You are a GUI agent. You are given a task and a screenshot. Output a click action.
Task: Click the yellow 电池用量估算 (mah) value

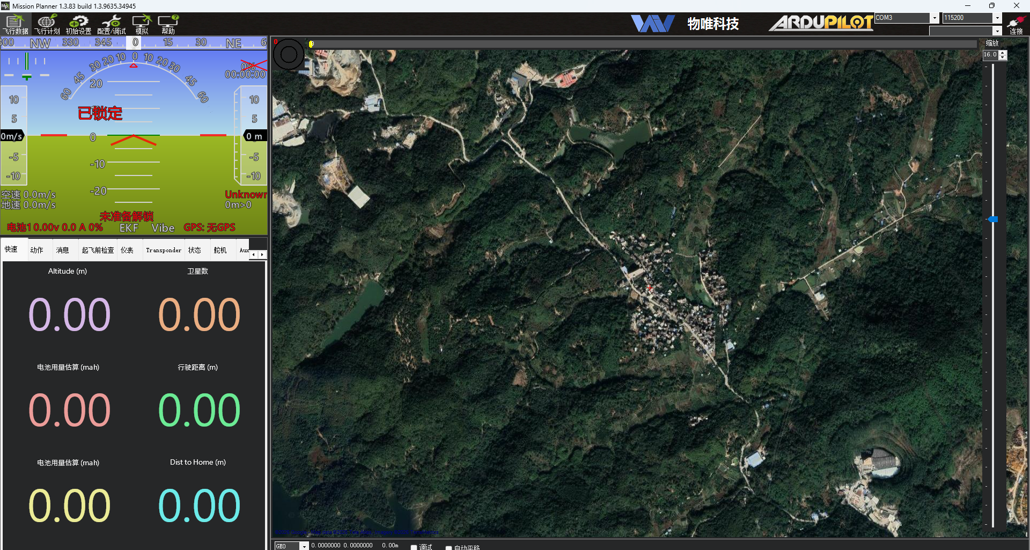pyautogui.click(x=69, y=505)
